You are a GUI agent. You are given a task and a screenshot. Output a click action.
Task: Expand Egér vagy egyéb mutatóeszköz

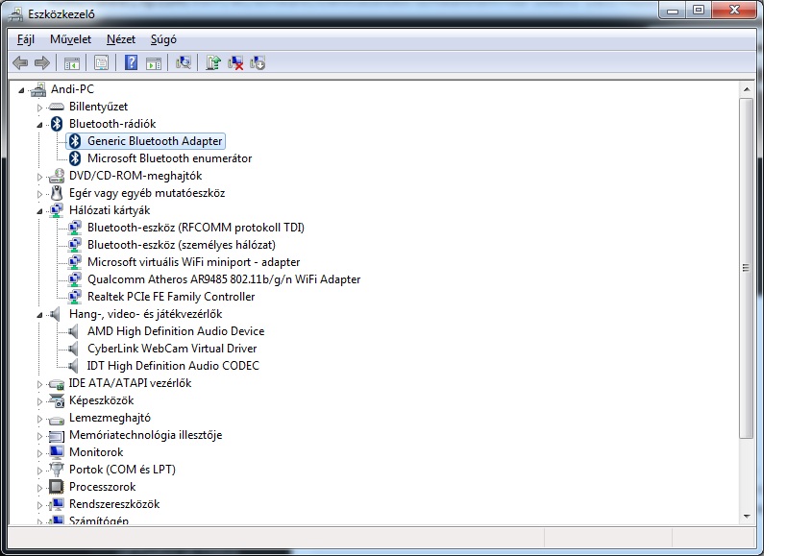click(39, 194)
